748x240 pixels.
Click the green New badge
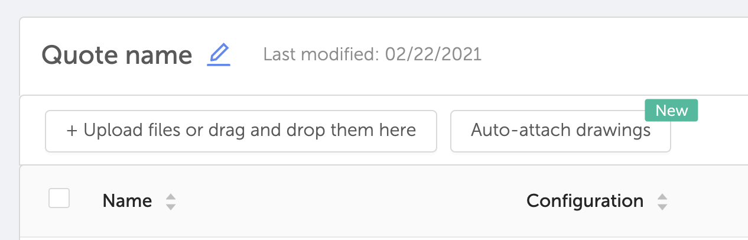[x=672, y=111]
